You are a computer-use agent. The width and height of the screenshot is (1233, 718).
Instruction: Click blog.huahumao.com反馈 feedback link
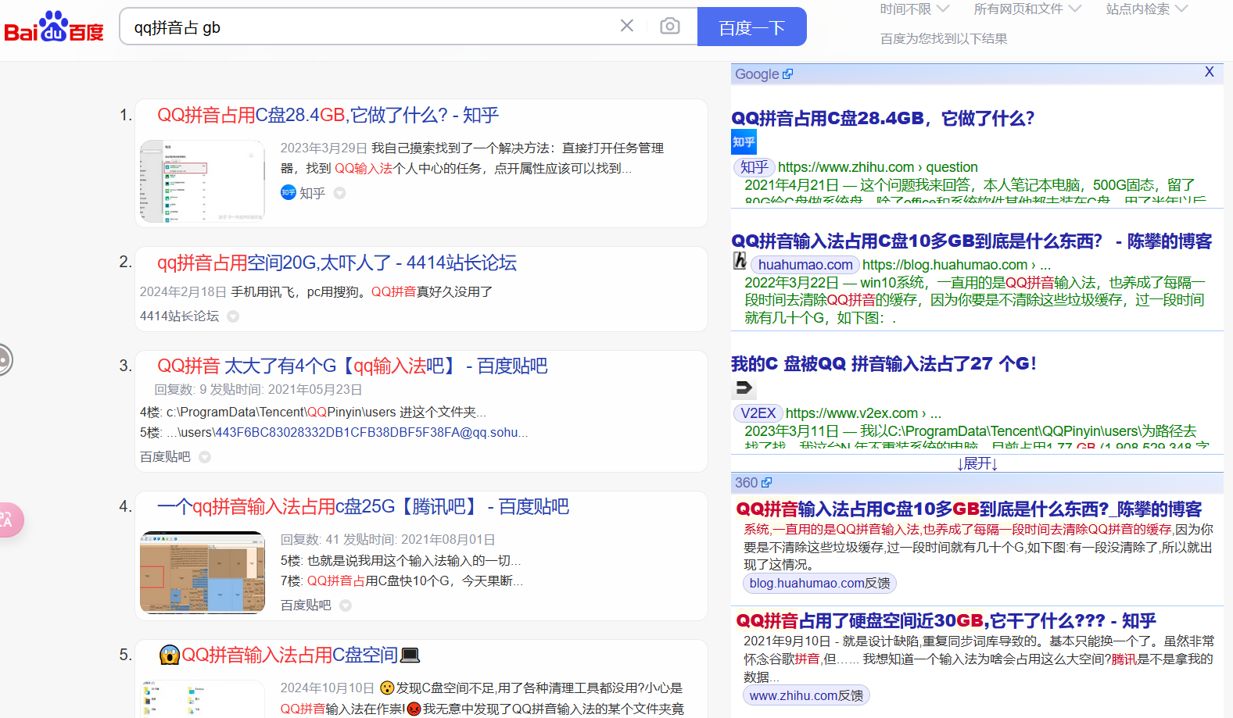(819, 583)
